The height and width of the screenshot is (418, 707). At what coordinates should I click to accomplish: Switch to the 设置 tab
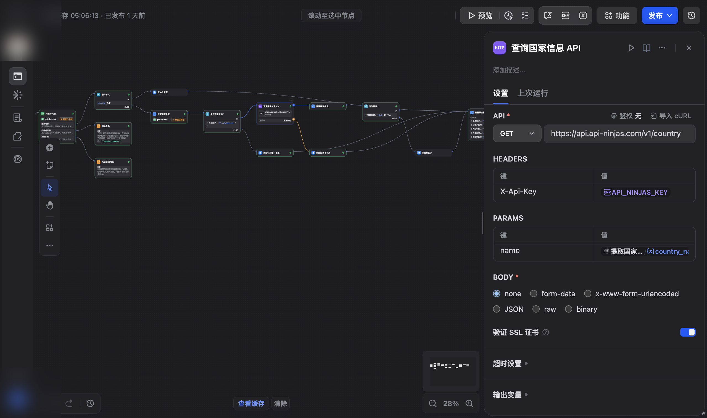tap(500, 93)
